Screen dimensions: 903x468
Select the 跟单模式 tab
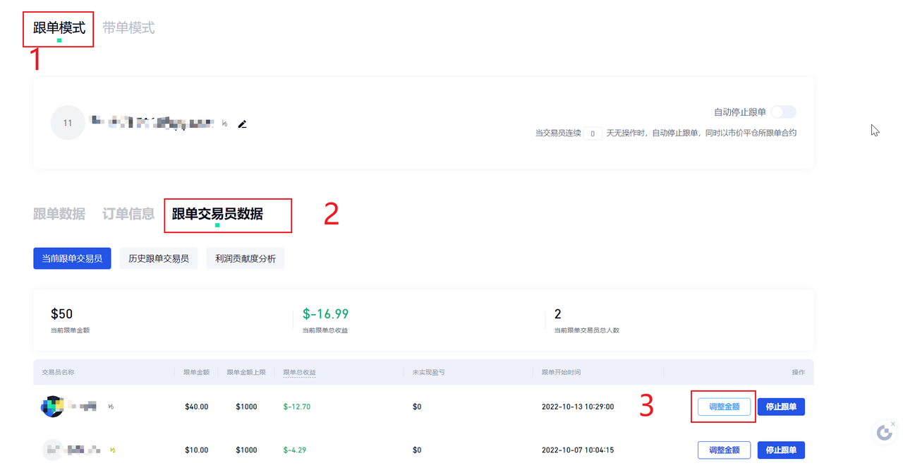point(59,28)
